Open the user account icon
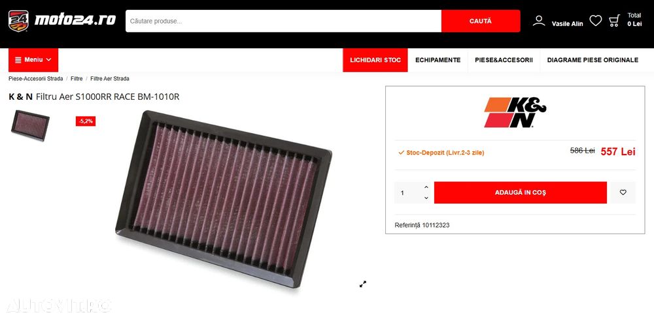 tap(539, 21)
